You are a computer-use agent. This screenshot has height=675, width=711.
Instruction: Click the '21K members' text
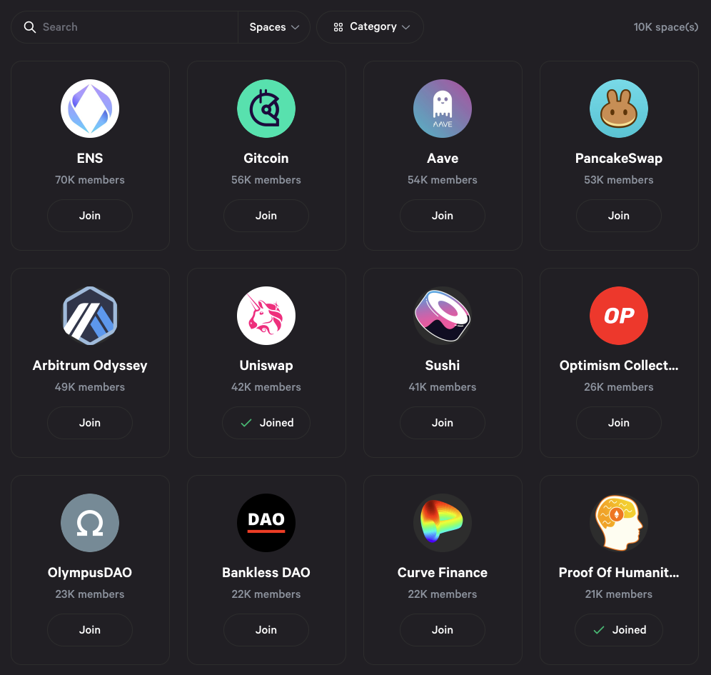(x=619, y=594)
